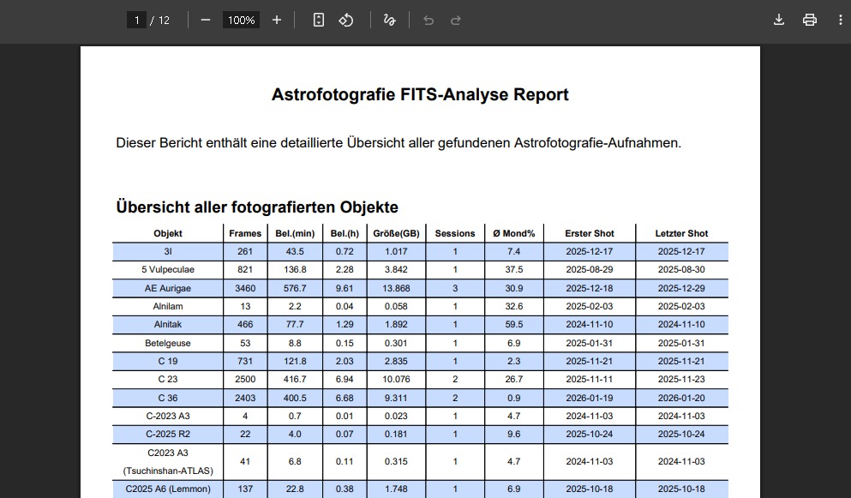Select the Bel.(h) column header
851x498 pixels.
pyautogui.click(x=345, y=233)
